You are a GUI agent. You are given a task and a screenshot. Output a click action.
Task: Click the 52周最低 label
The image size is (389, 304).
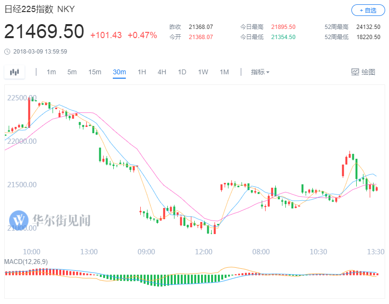pyautogui.click(x=336, y=37)
